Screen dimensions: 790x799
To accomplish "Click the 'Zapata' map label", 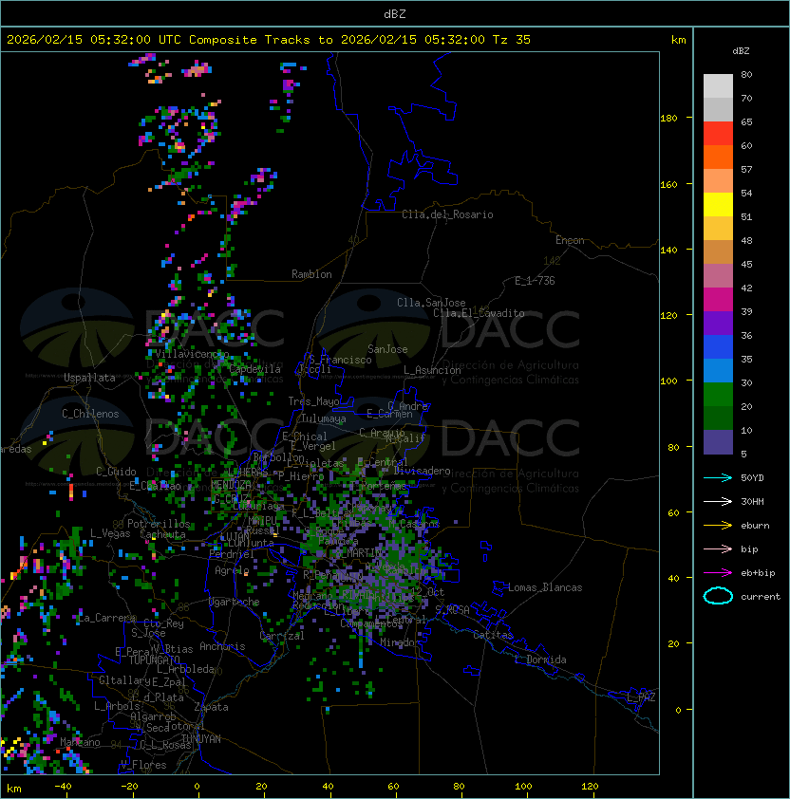I will pyautogui.click(x=211, y=707).
